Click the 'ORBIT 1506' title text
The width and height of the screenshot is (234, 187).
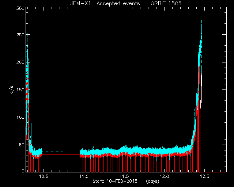[166, 3]
